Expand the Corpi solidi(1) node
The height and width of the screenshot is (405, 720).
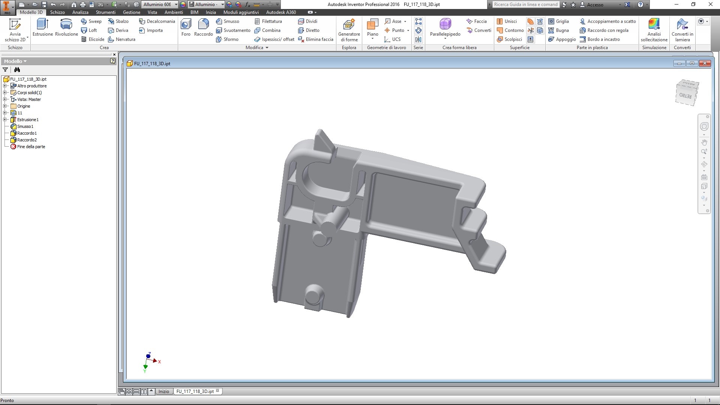point(5,93)
